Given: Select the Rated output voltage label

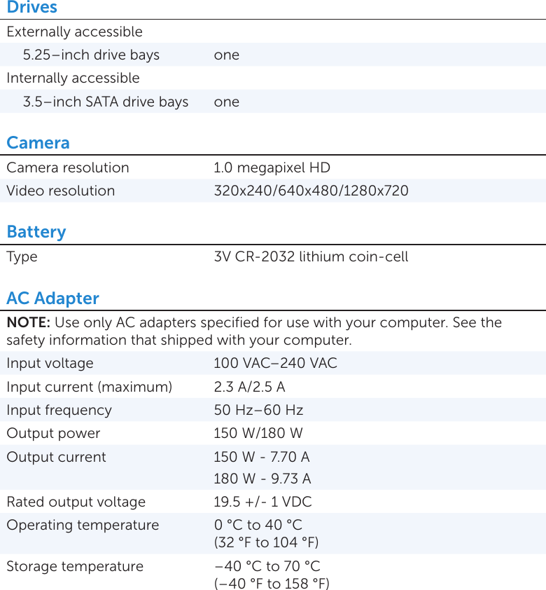Looking at the screenshot, I should click(76, 502).
